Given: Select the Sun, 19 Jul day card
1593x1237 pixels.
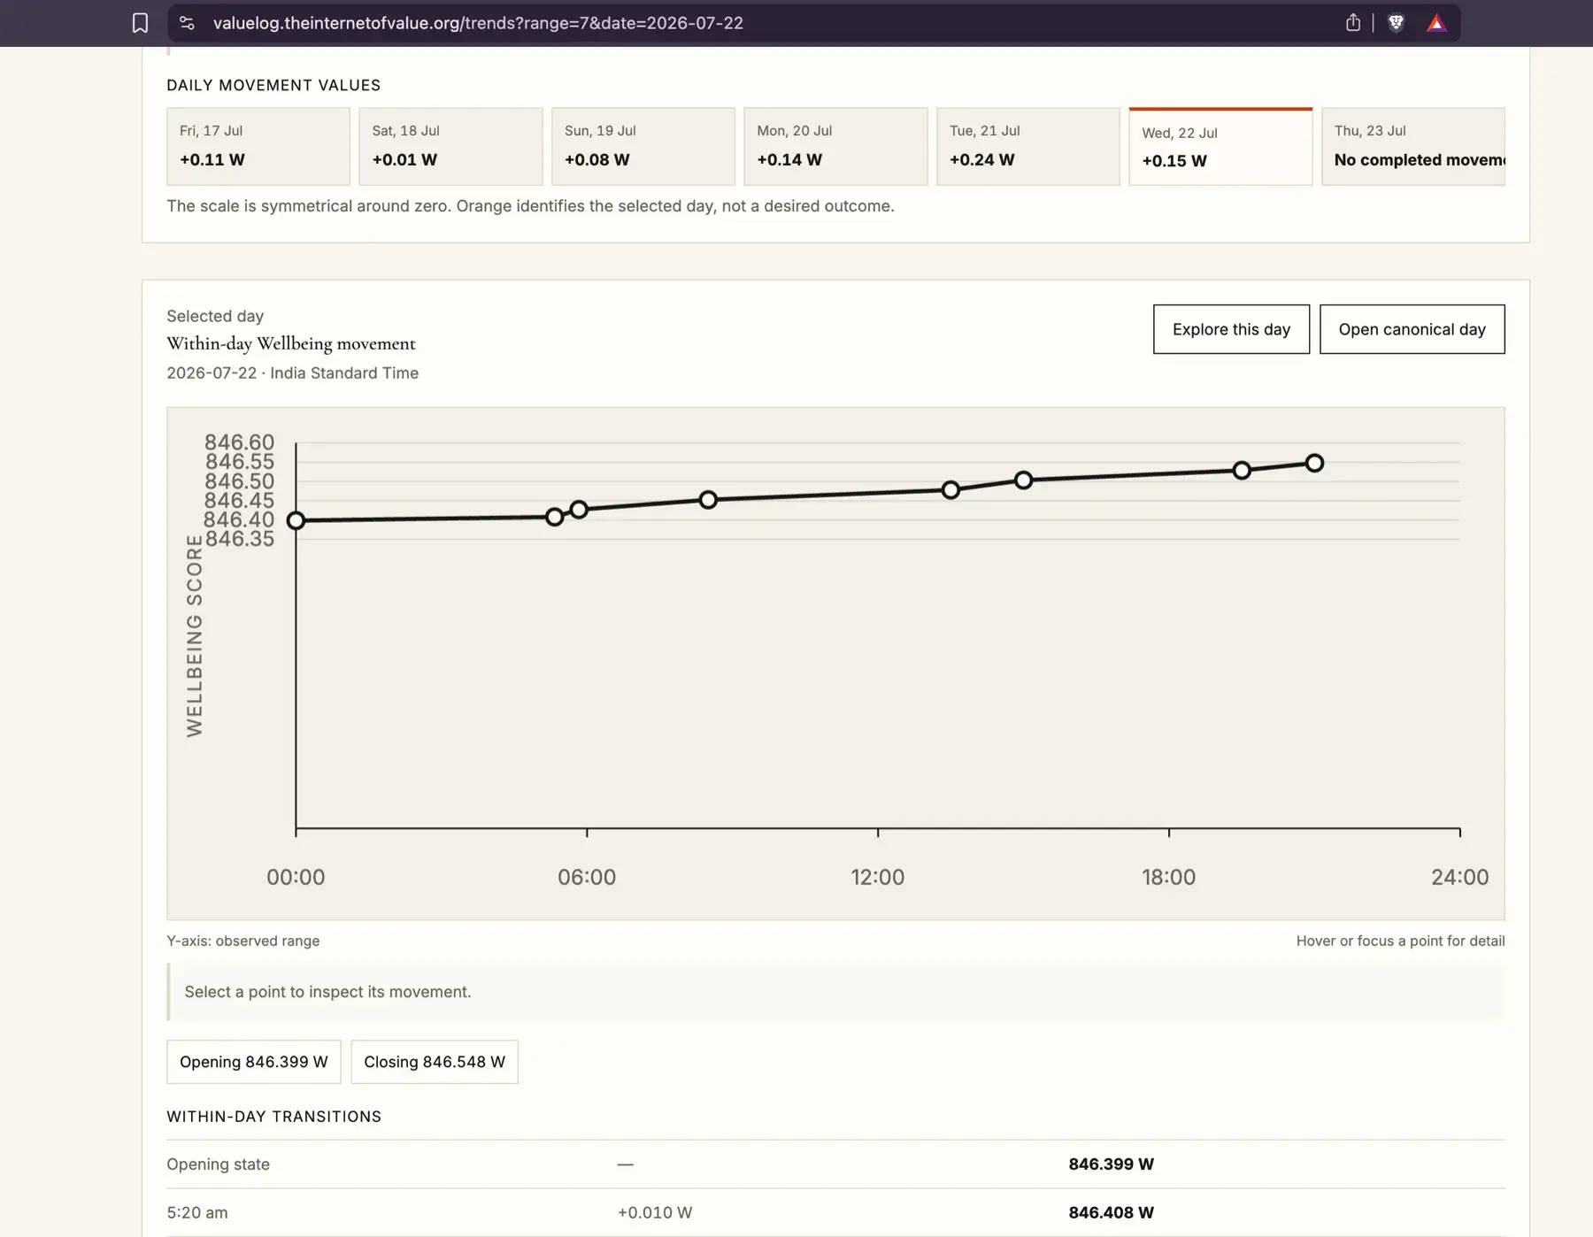Looking at the screenshot, I should coord(643,146).
